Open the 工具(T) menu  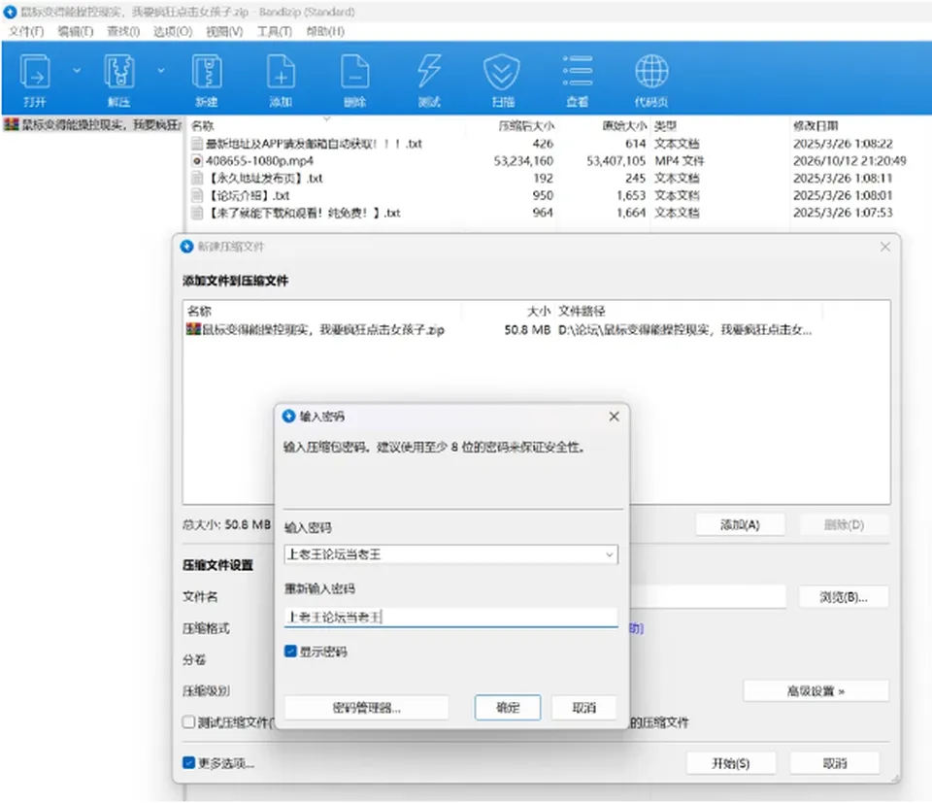pyautogui.click(x=275, y=31)
